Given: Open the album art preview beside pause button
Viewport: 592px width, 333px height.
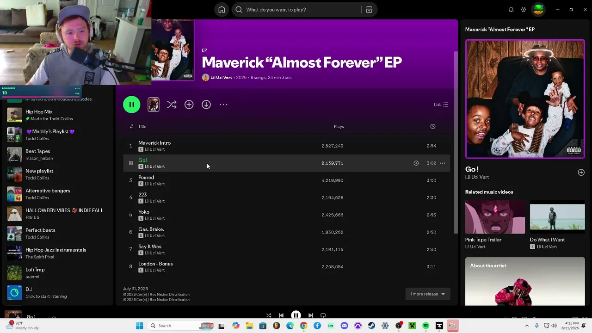Looking at the screenshot, I should click(x=154, y=105).
